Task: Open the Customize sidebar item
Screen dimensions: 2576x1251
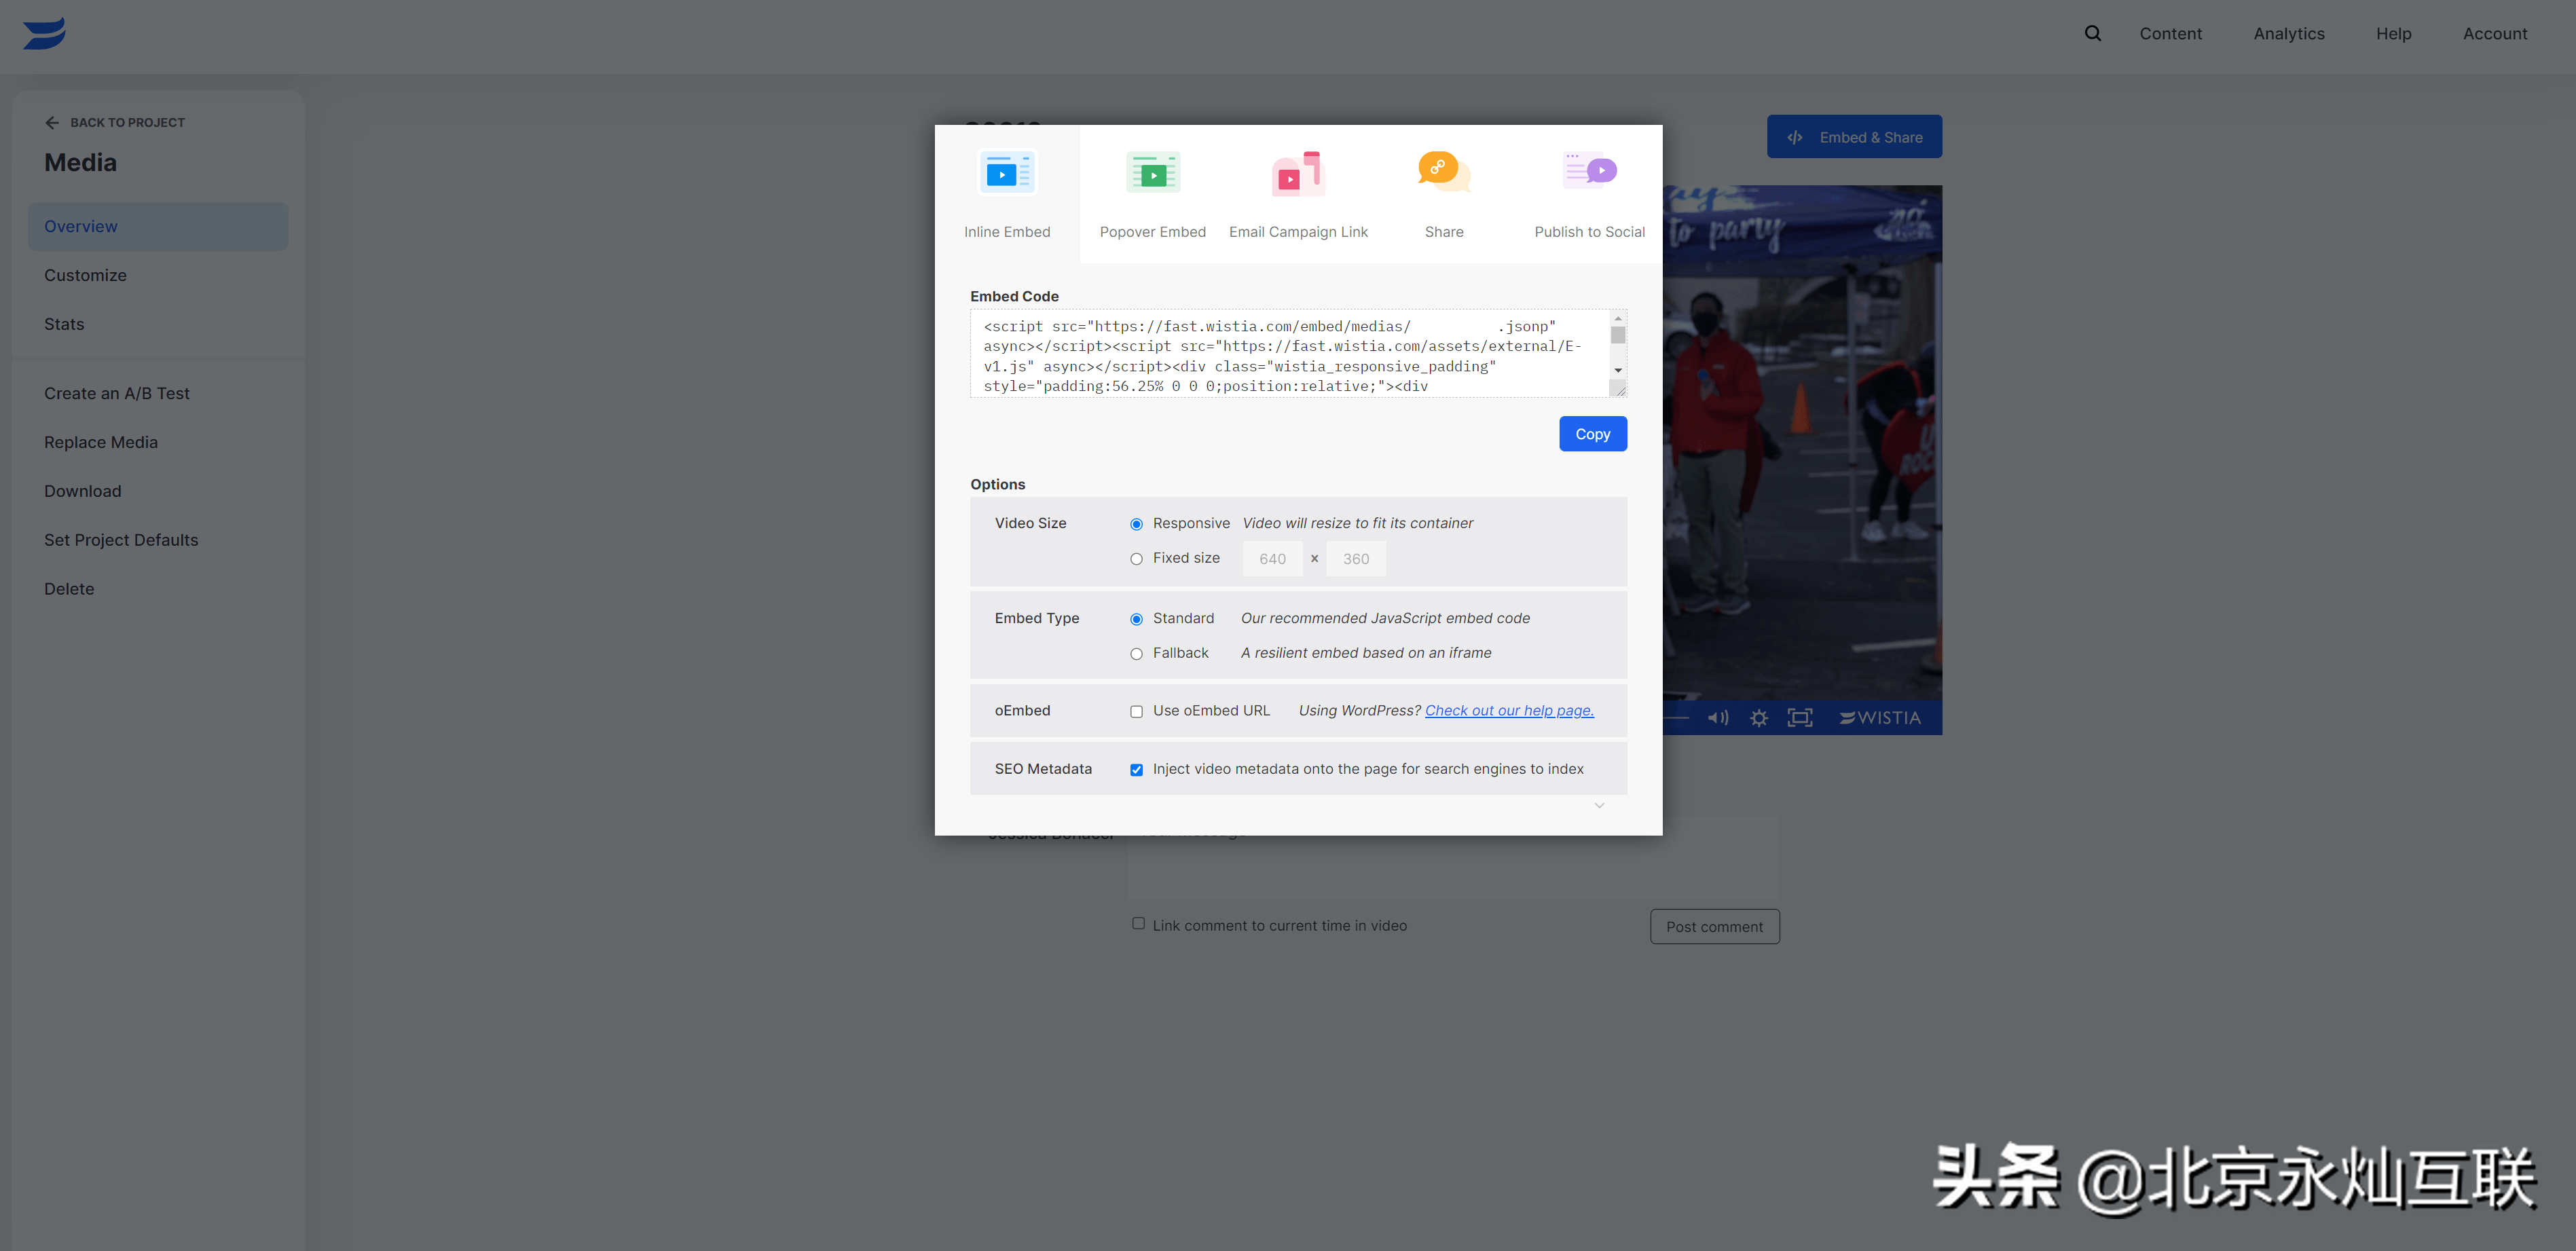Action: pos(85,275)
